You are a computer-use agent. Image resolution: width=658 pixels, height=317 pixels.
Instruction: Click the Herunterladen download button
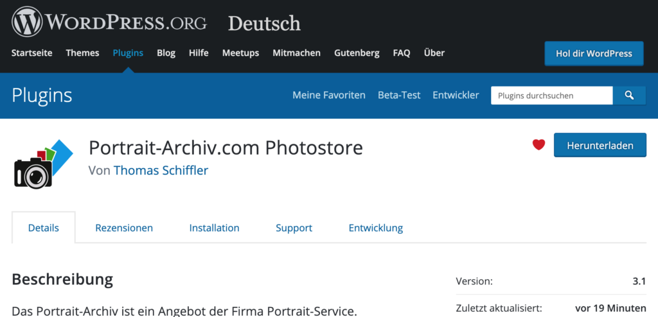click(600, 145)
